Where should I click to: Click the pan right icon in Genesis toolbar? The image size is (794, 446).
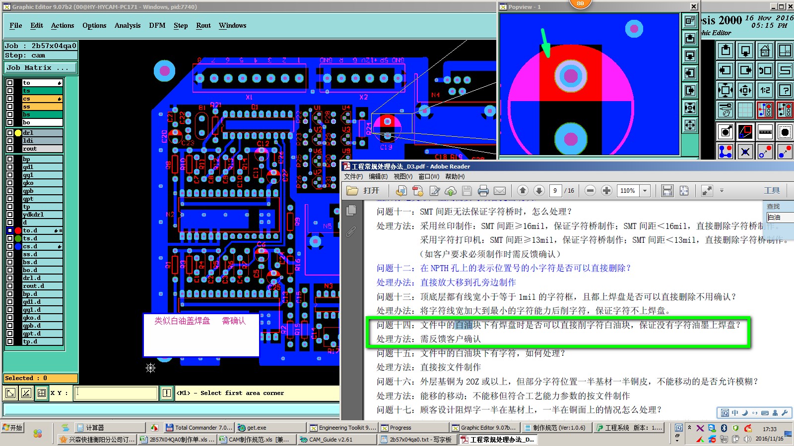(745, 70)
